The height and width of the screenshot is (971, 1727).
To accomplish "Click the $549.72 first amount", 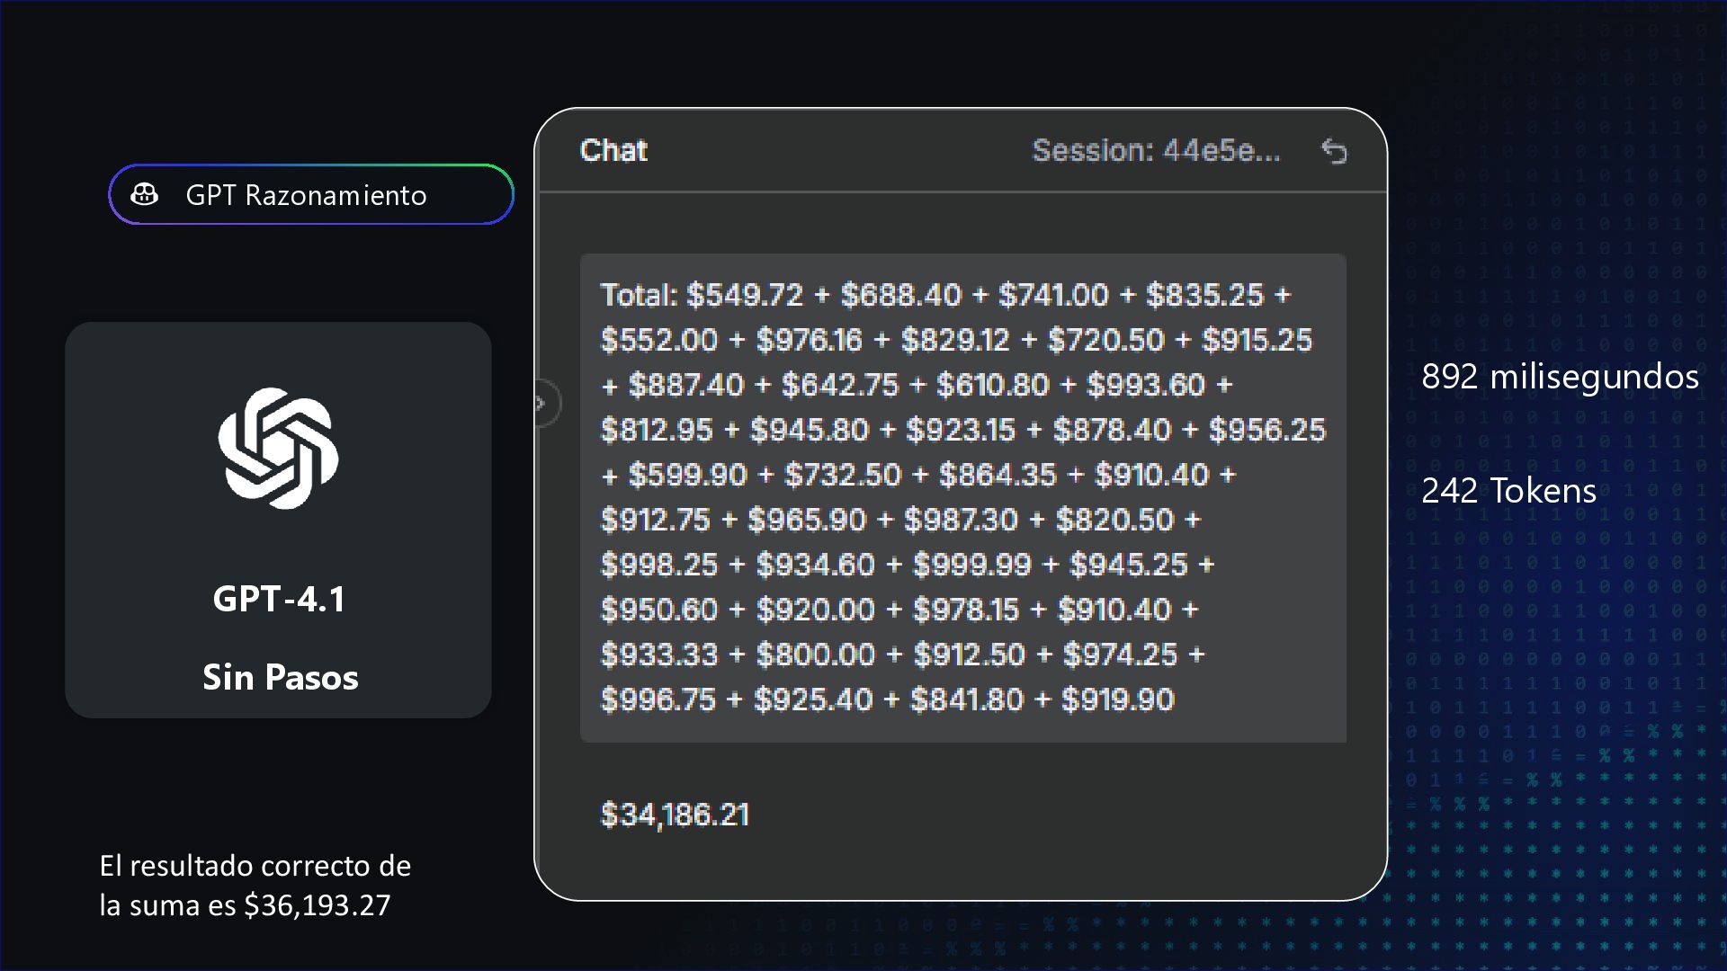I will (x=745, y=295).
